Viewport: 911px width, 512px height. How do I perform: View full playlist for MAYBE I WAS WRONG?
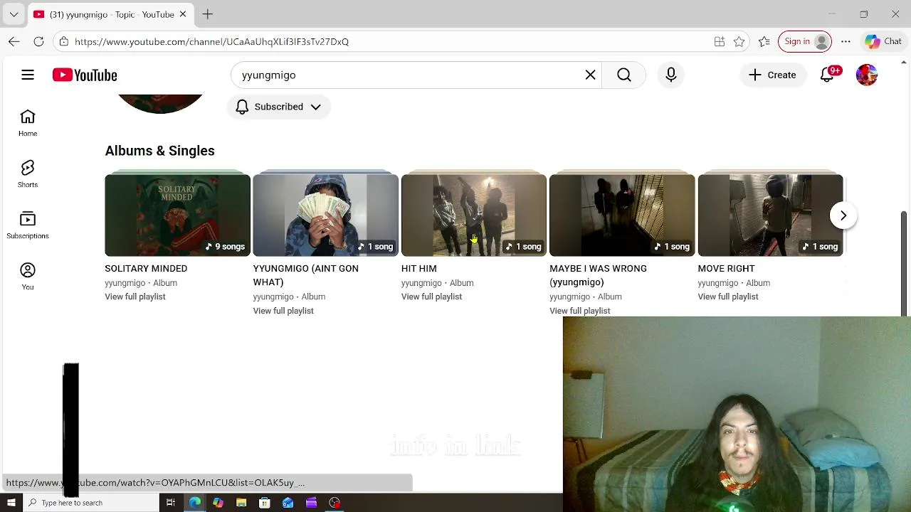click(x=580, y=311)
